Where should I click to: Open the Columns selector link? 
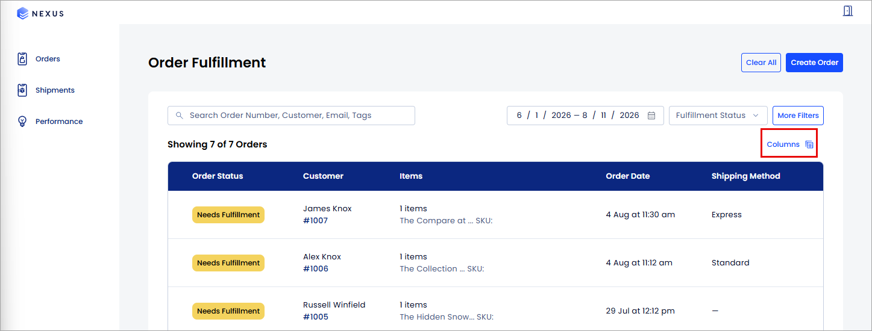[789, 144]
